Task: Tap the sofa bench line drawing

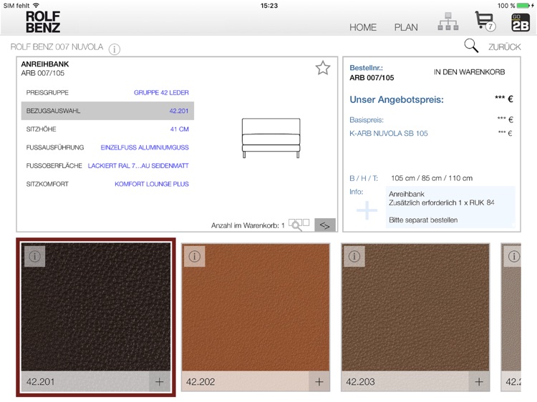Action: [x=271, y=138]
